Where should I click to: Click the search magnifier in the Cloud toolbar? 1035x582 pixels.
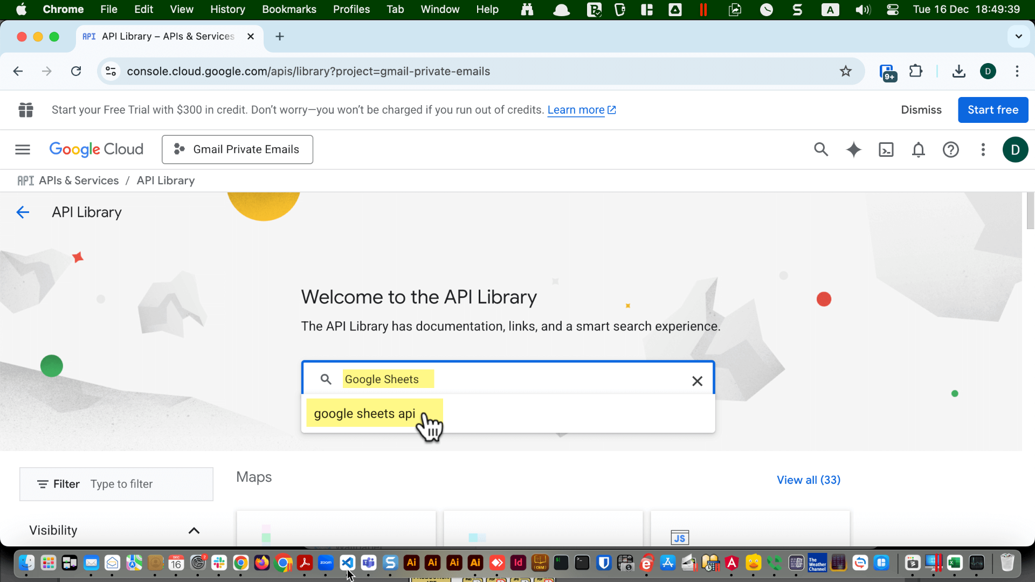coord(821,149)
